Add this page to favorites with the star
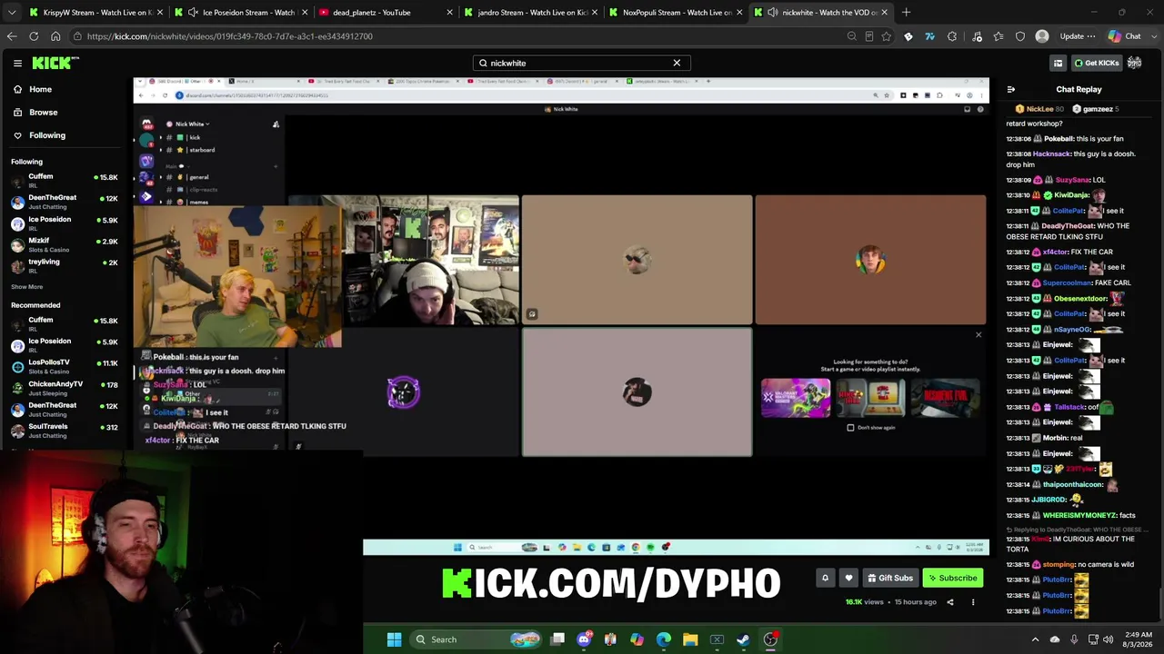The image size is (1164, 654). click(887, 36)
